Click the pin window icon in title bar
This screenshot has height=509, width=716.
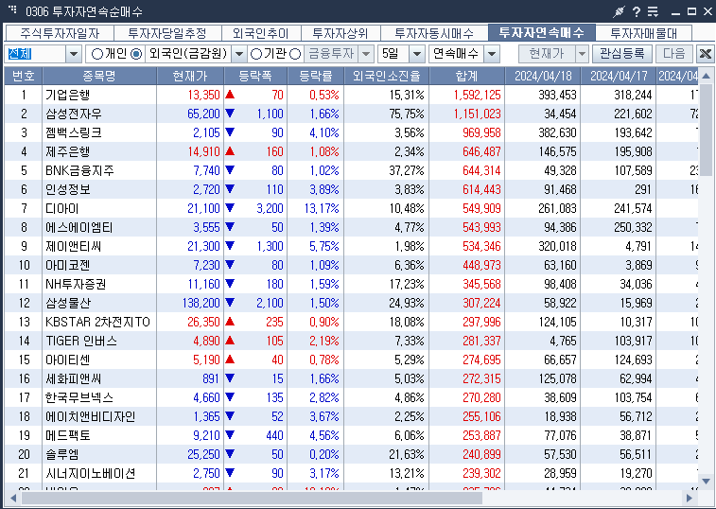tap(619, 11)
